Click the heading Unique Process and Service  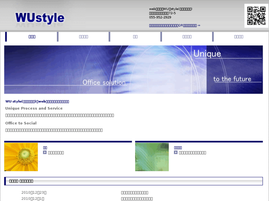coord(34,108)
